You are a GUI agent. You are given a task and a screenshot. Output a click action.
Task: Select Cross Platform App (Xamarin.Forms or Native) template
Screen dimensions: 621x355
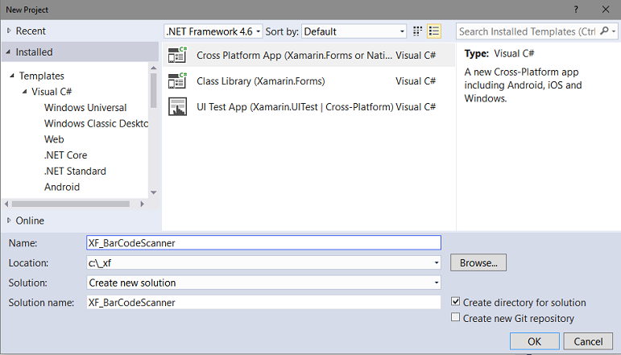click(309, 55)
